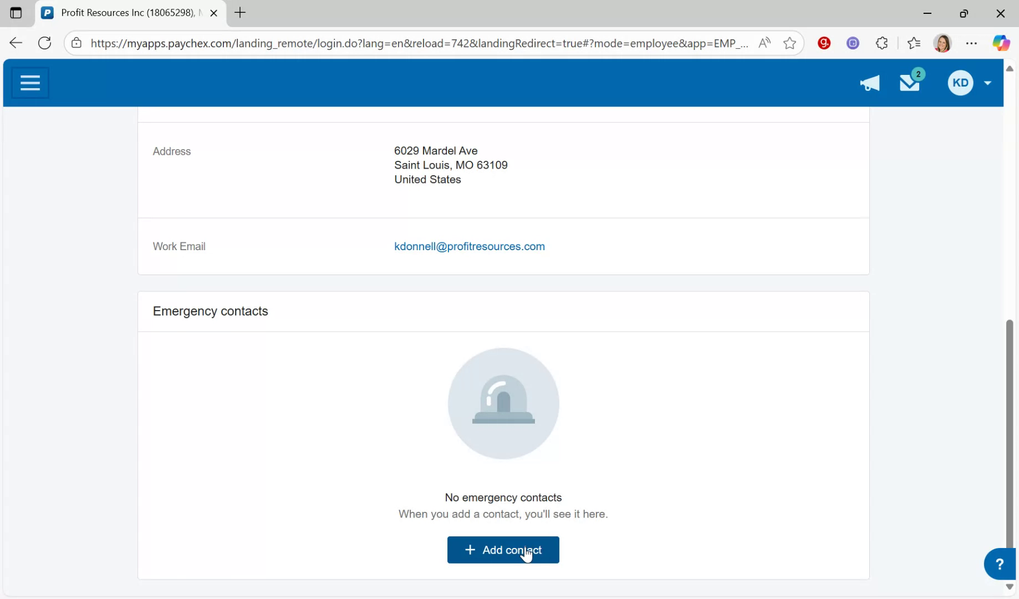Open the Read aloud icon
The width and height of the screenshot is (1019, 599).
[x=765, y=43]
